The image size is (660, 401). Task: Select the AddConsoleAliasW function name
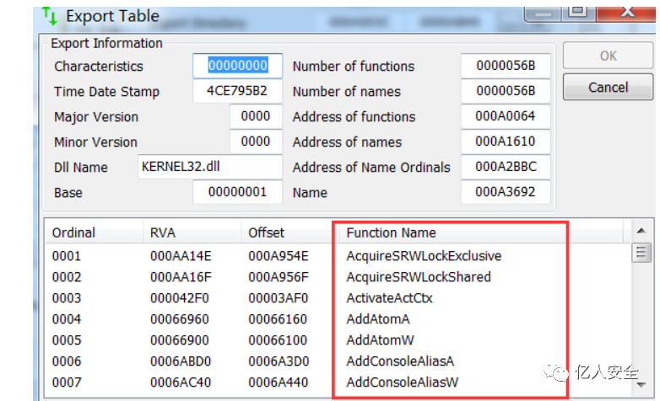click(403, 382)
